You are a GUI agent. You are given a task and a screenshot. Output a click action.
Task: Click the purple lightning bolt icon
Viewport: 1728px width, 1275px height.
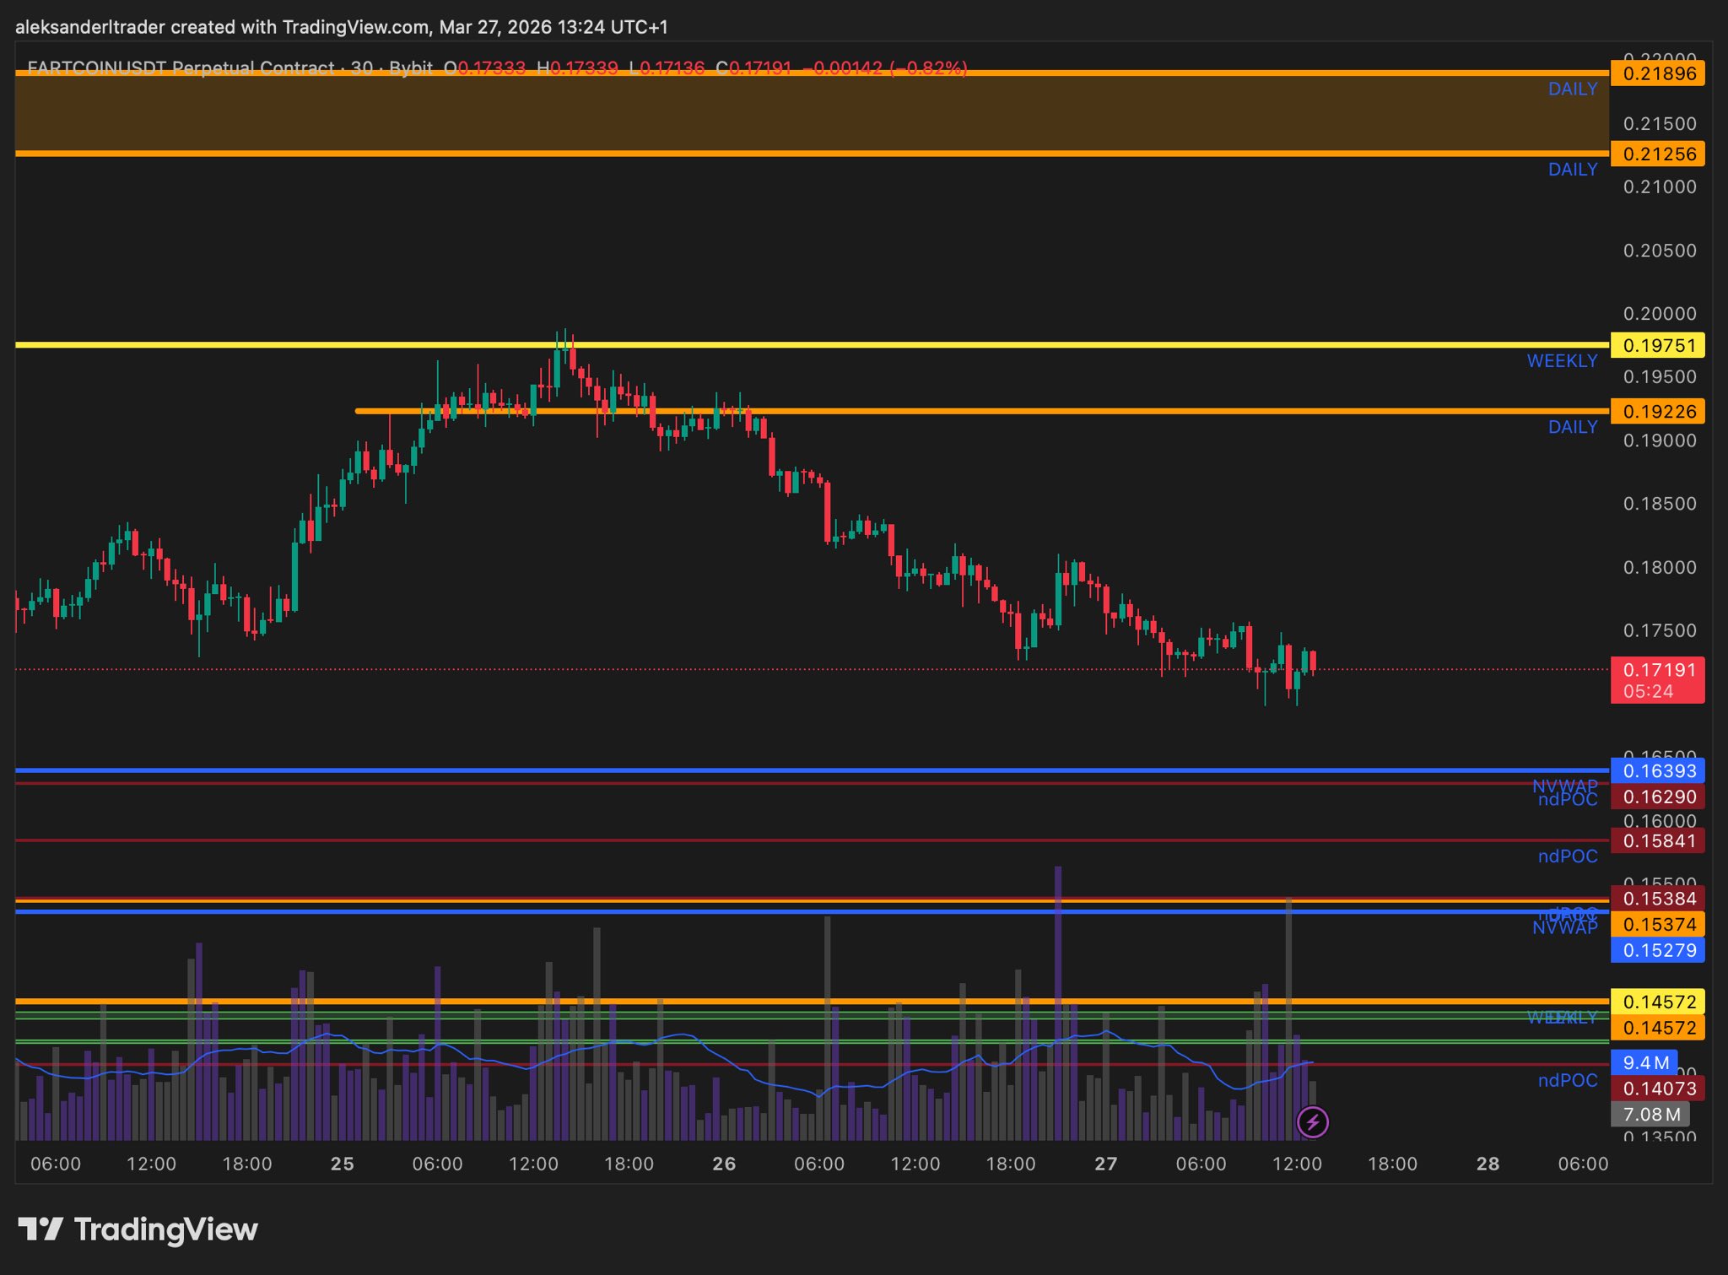point(1312,1122)
